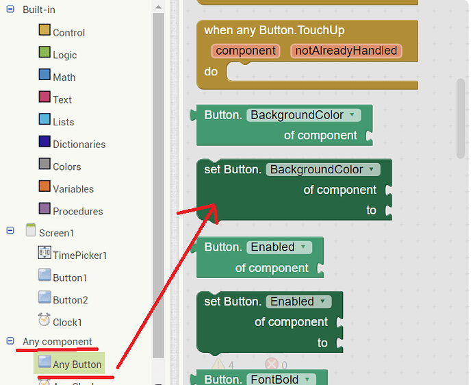
Task: Select Any Button generic component
Action: coord(77,364)
